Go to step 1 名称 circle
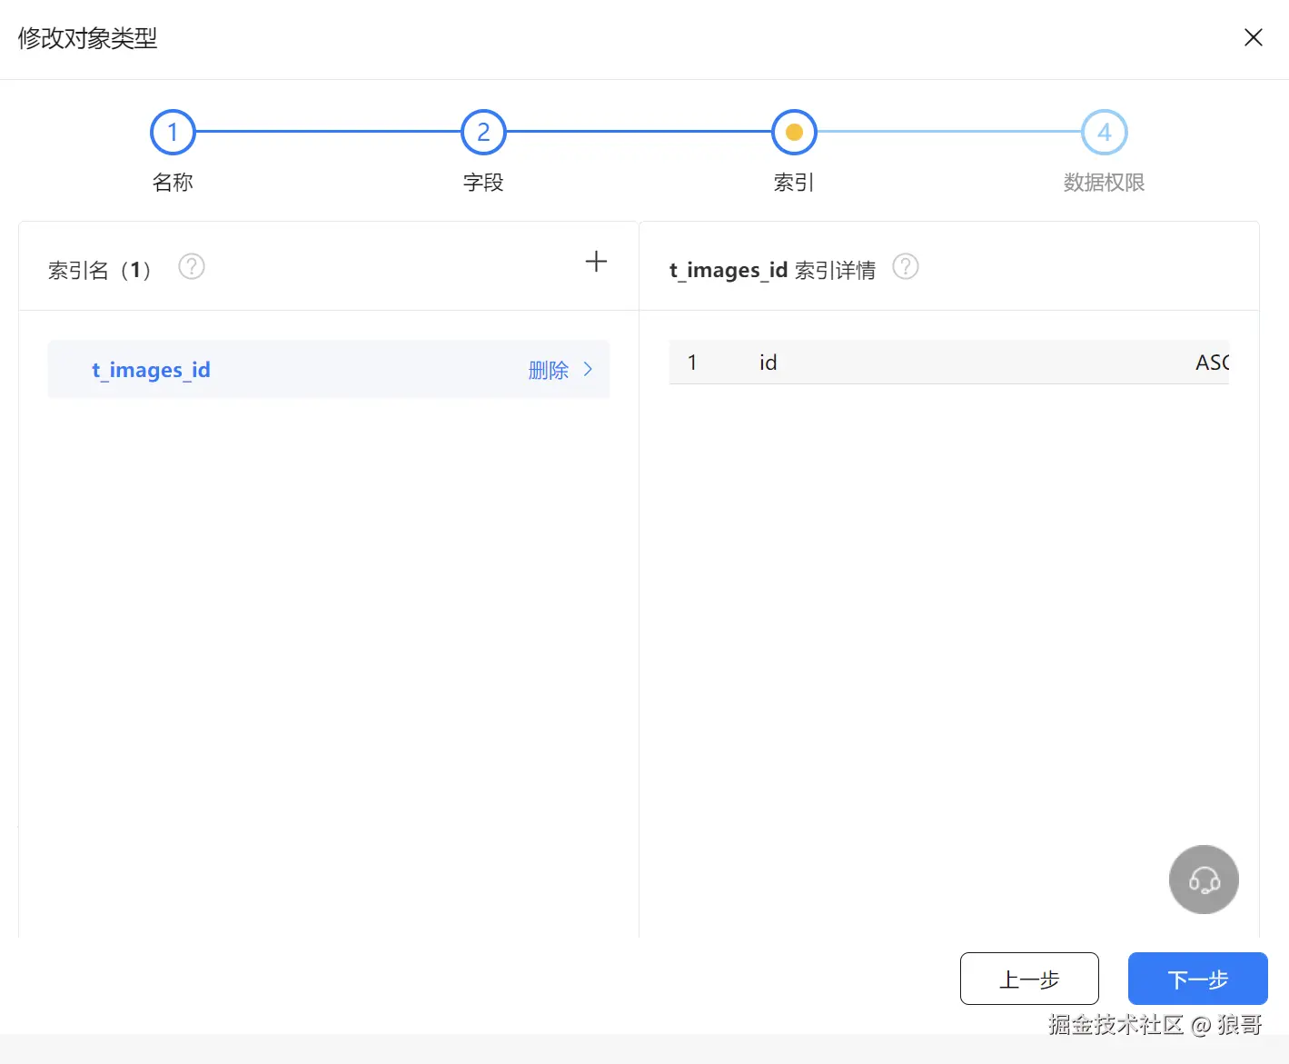Screen dimensions: 1289x1064 (x=173, y=133)
